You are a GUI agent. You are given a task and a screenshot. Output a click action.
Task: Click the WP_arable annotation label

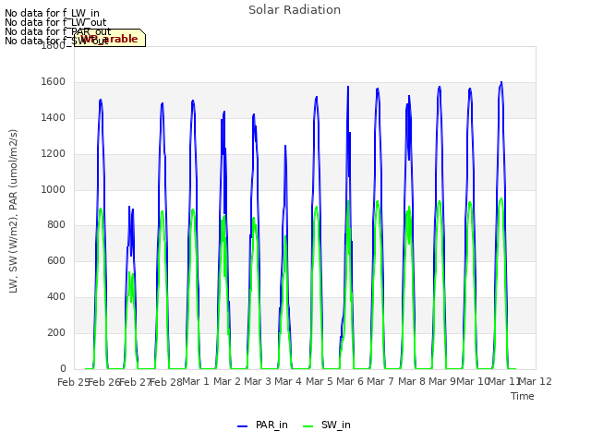[x=110, y=39]
